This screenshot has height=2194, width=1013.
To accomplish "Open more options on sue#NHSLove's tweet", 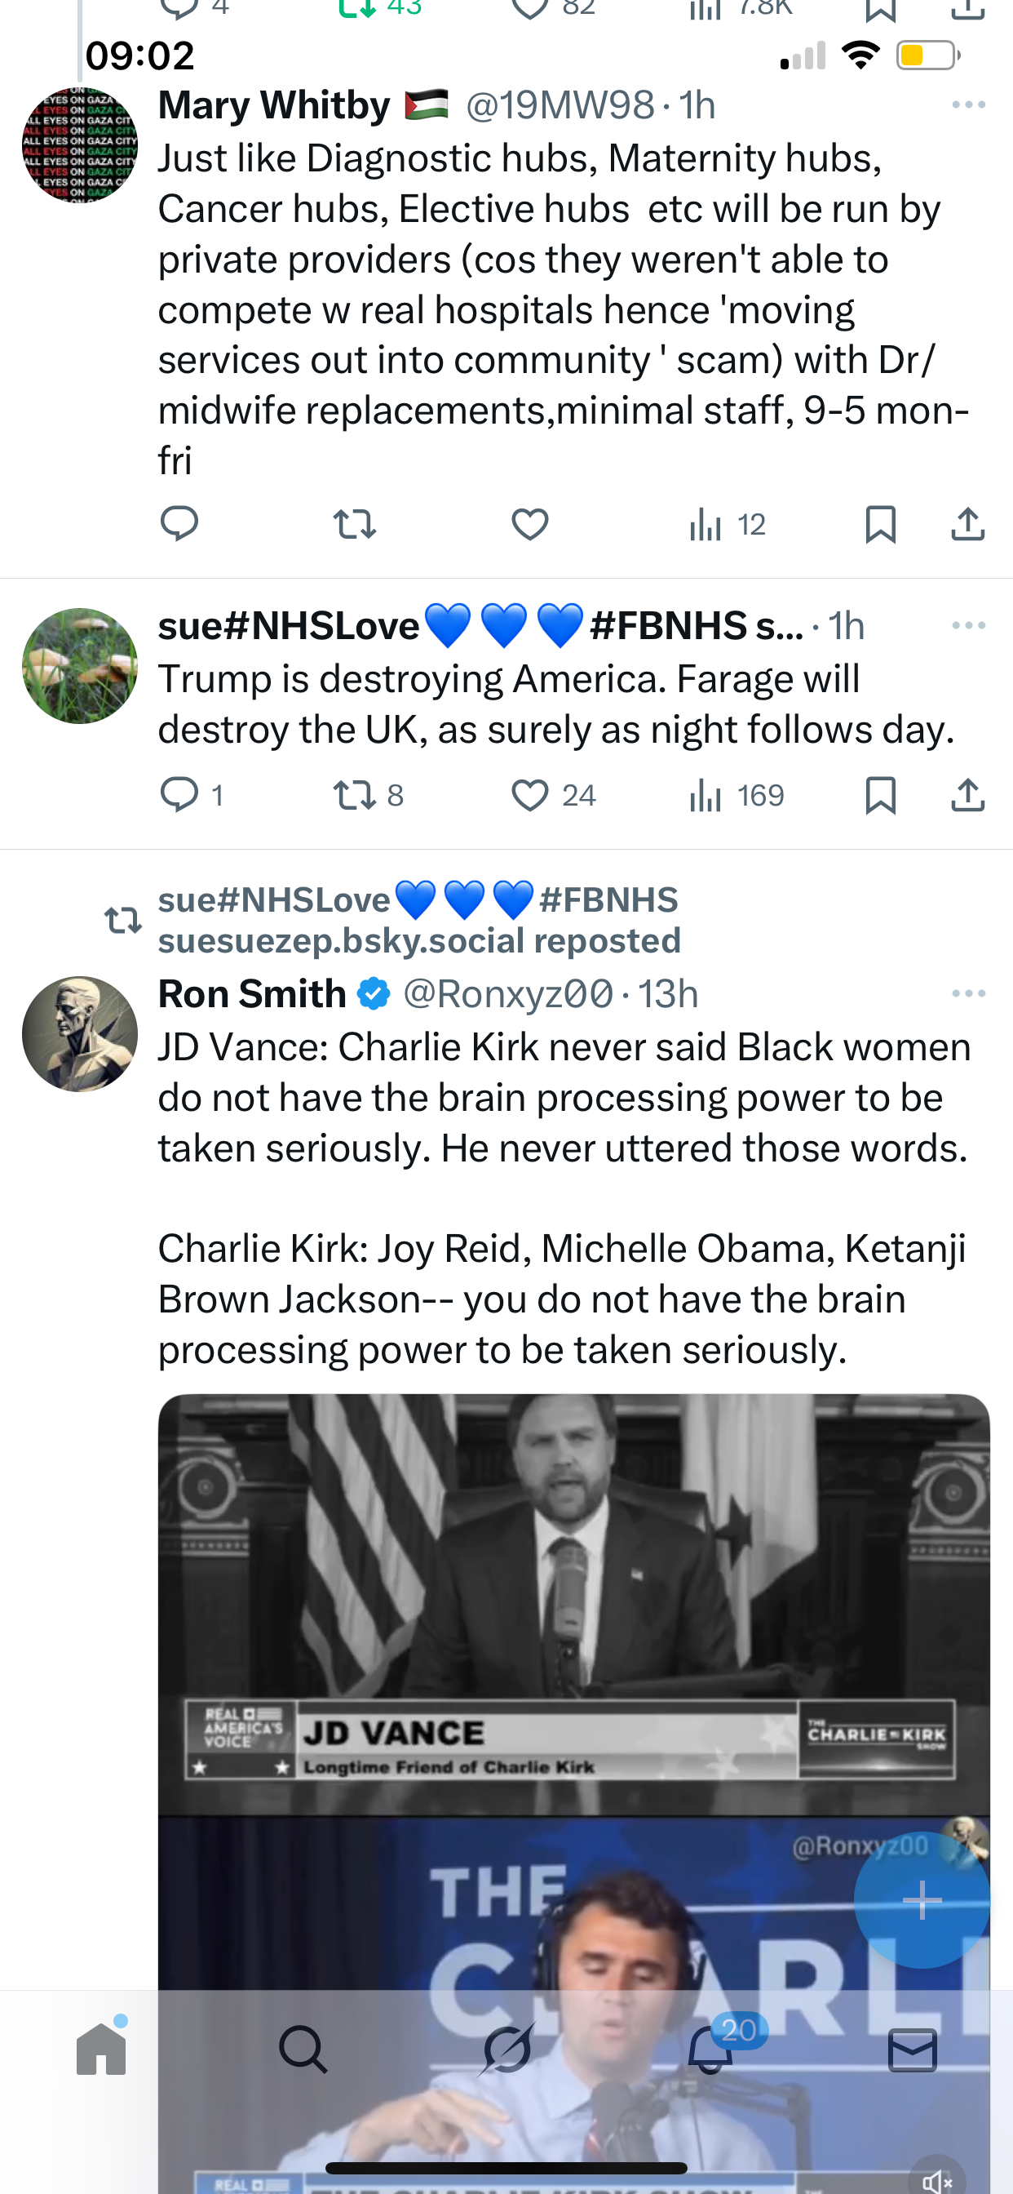I will click(968, 626).
